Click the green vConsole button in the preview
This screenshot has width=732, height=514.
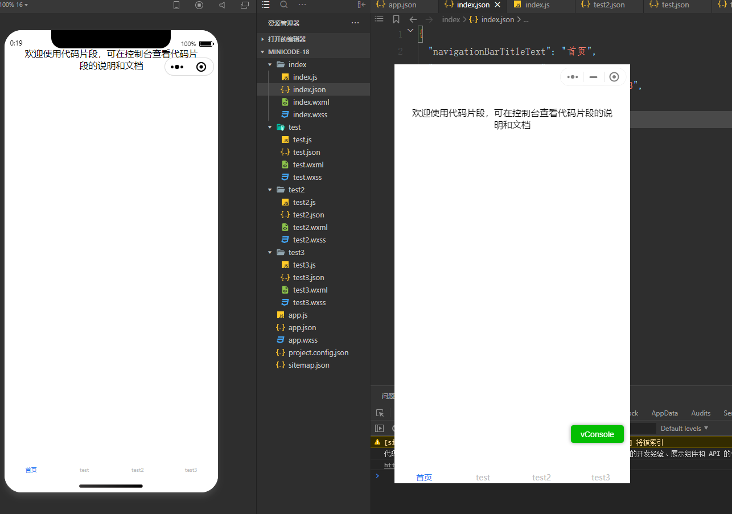pyautogui.click(x=597, y=434)
